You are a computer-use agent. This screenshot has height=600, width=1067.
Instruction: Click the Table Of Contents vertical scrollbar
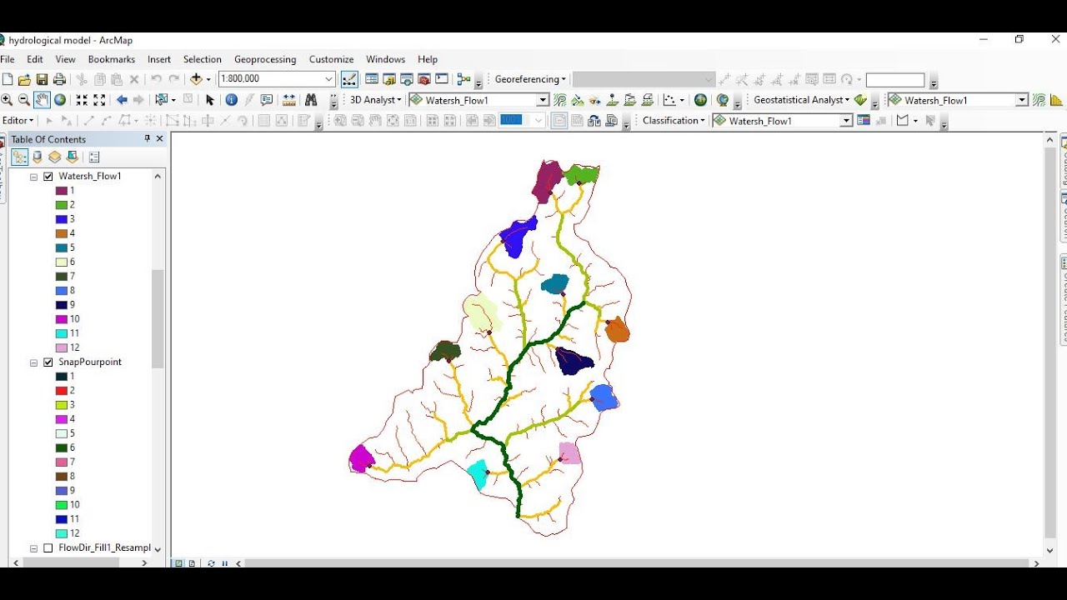click(158, 319)
